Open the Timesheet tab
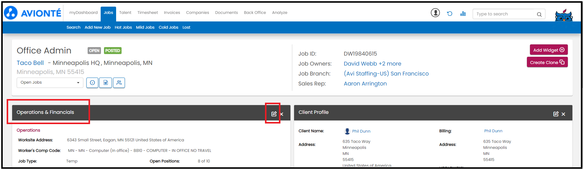583x170 pixels. click(x=148, y=13)
